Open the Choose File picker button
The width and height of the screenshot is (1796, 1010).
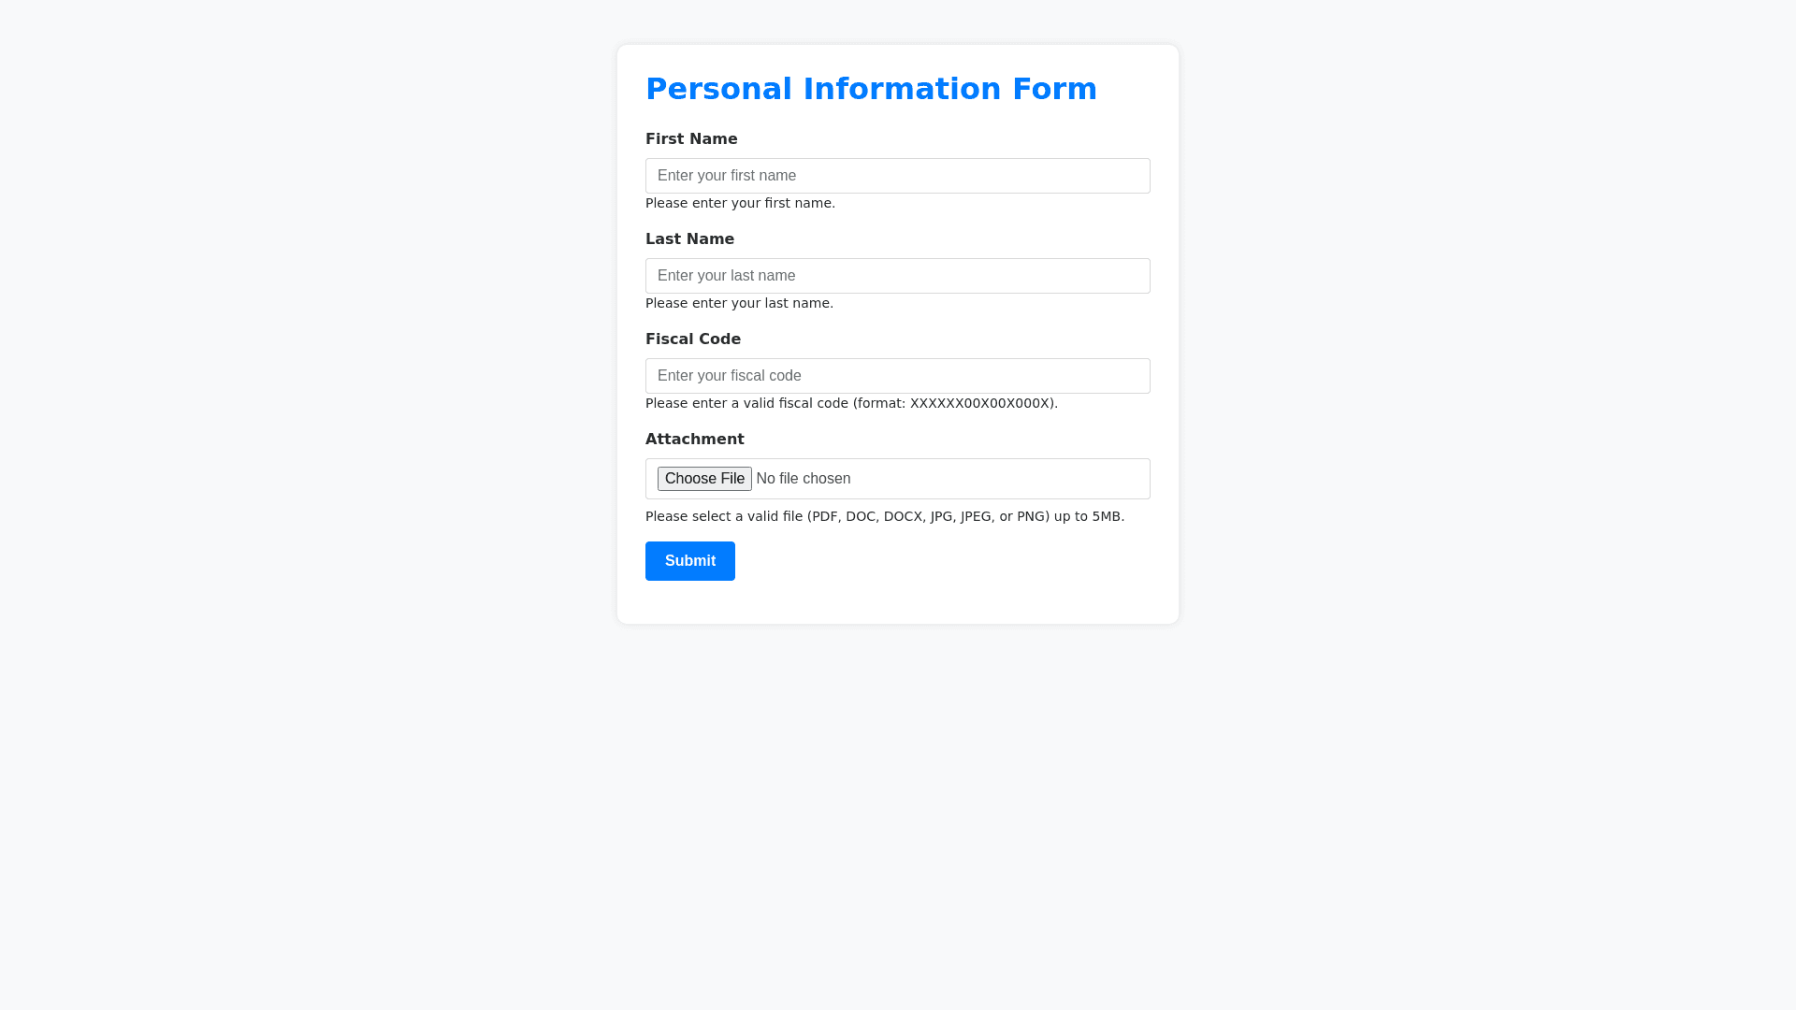coord(704,479)
